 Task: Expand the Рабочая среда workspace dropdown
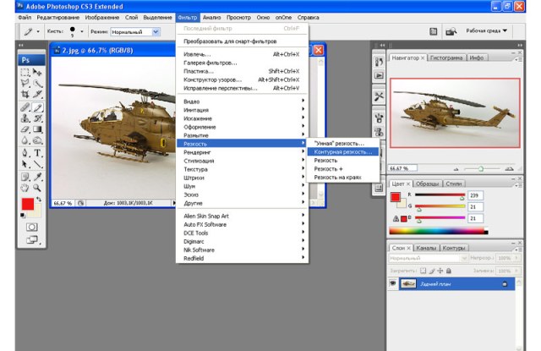(x=488, y=31)
